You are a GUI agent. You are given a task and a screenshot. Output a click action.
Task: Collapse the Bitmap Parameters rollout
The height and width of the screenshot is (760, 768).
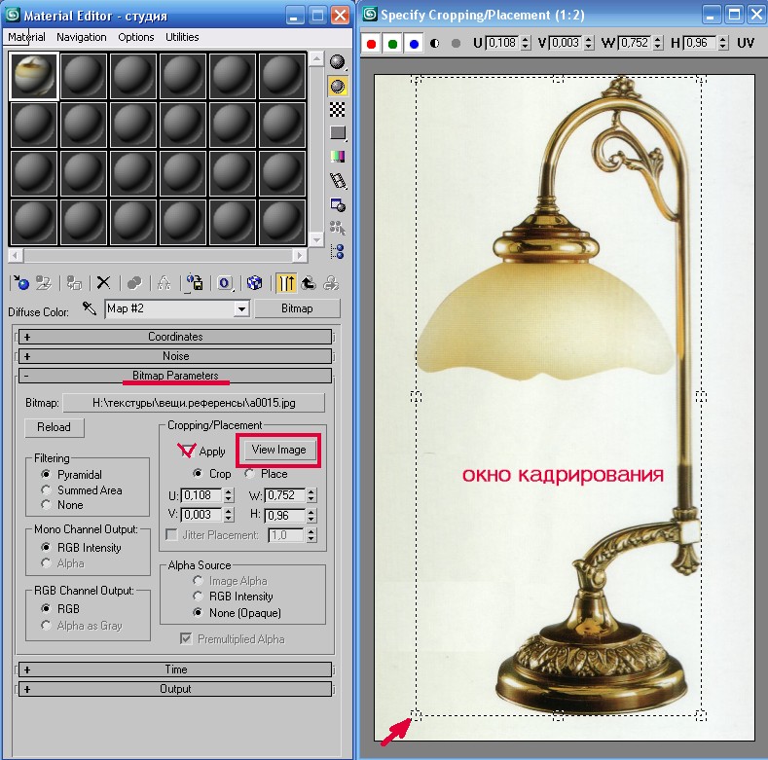click(175, 376)
